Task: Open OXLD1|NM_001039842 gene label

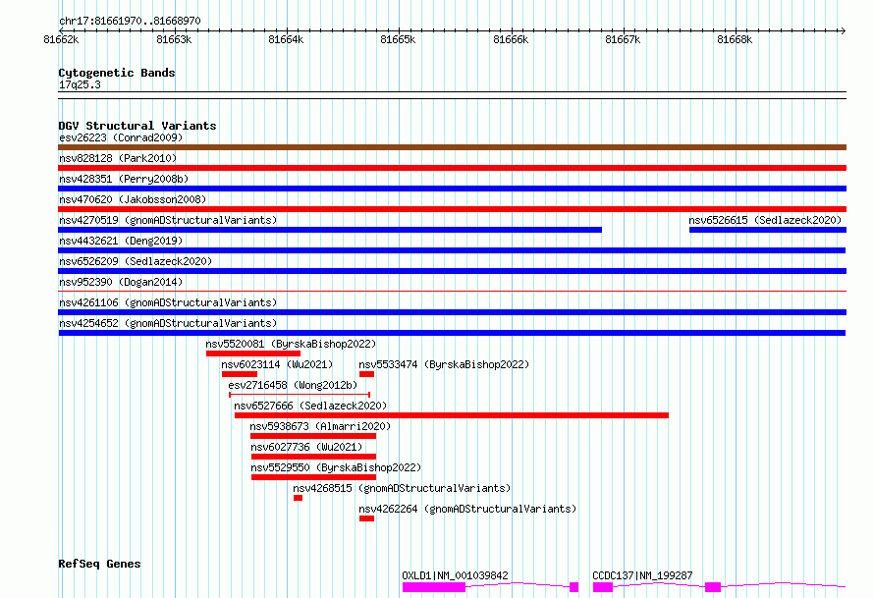Action: pyautogui.click(x=455, y=575)
